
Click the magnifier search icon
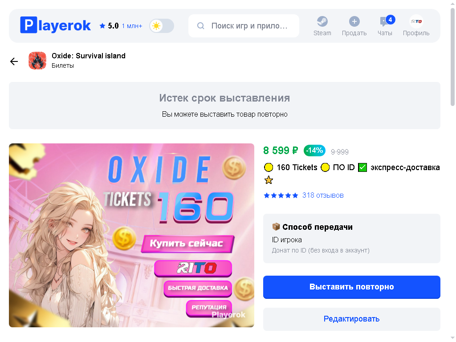tap(201, 26)
